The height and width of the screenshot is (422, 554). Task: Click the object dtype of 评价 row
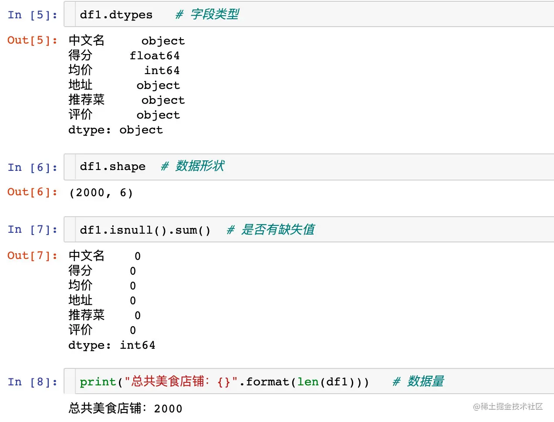[x=158, y=115]
